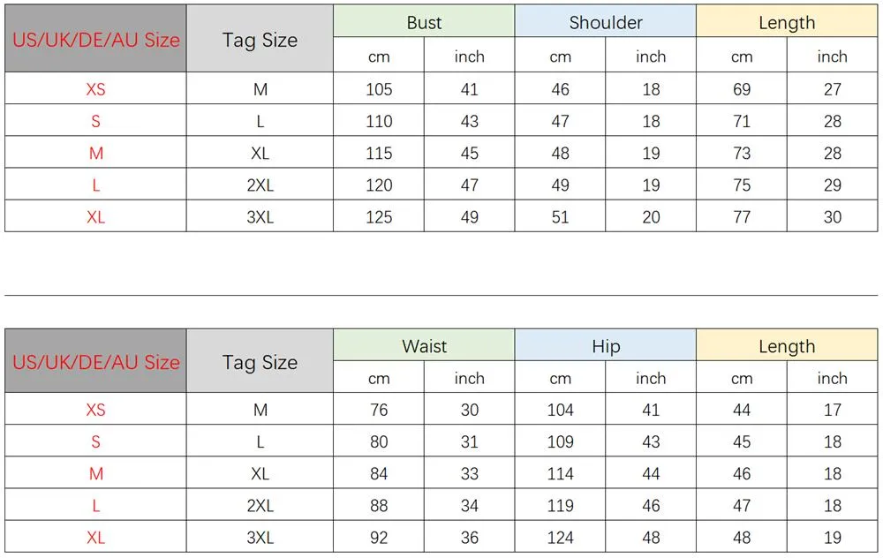This screenshot has height=558, width=883.
Task: Select the red XL size in the bottom table
Action: tap(95, 537)
